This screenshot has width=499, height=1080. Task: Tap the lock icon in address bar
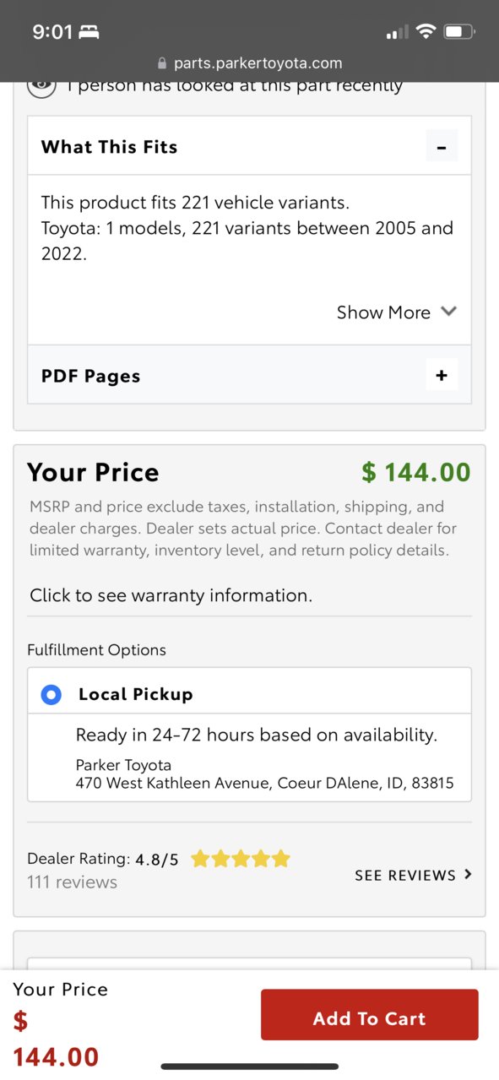point(163,63)
